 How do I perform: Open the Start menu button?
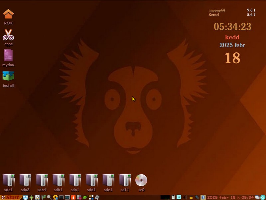[11, 197]
